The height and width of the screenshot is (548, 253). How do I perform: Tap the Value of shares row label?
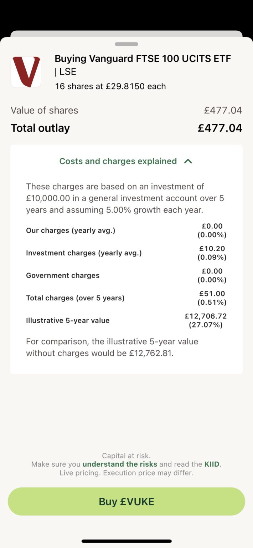click(x=44, y=110)
